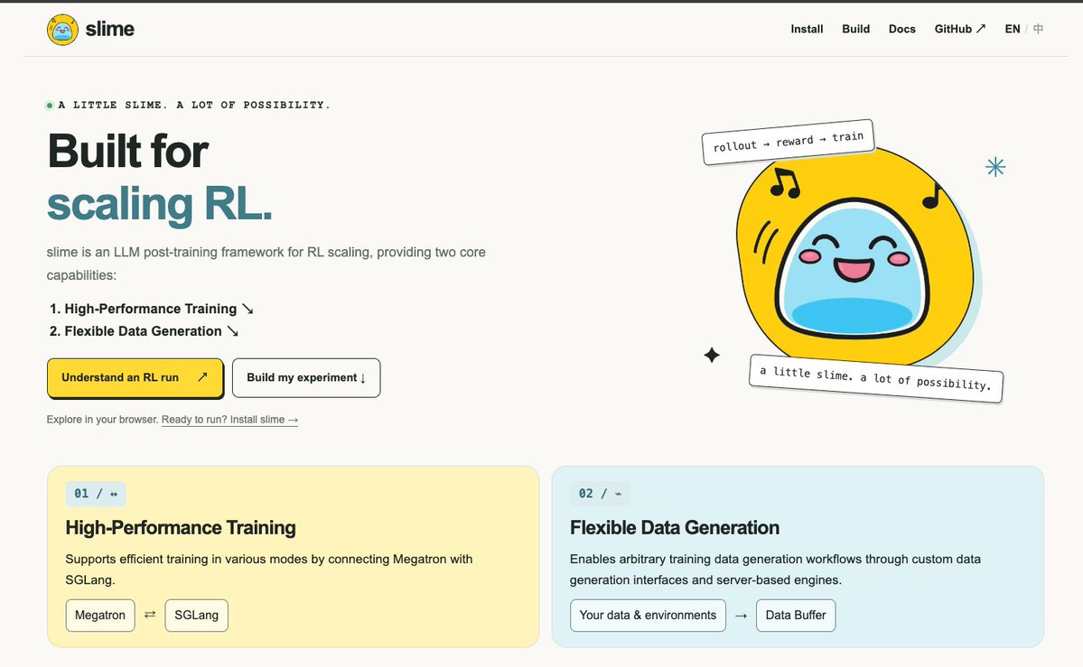Click the 'Built for' headline text
This screenshot has width=1083, height=667.
point(127,151)
